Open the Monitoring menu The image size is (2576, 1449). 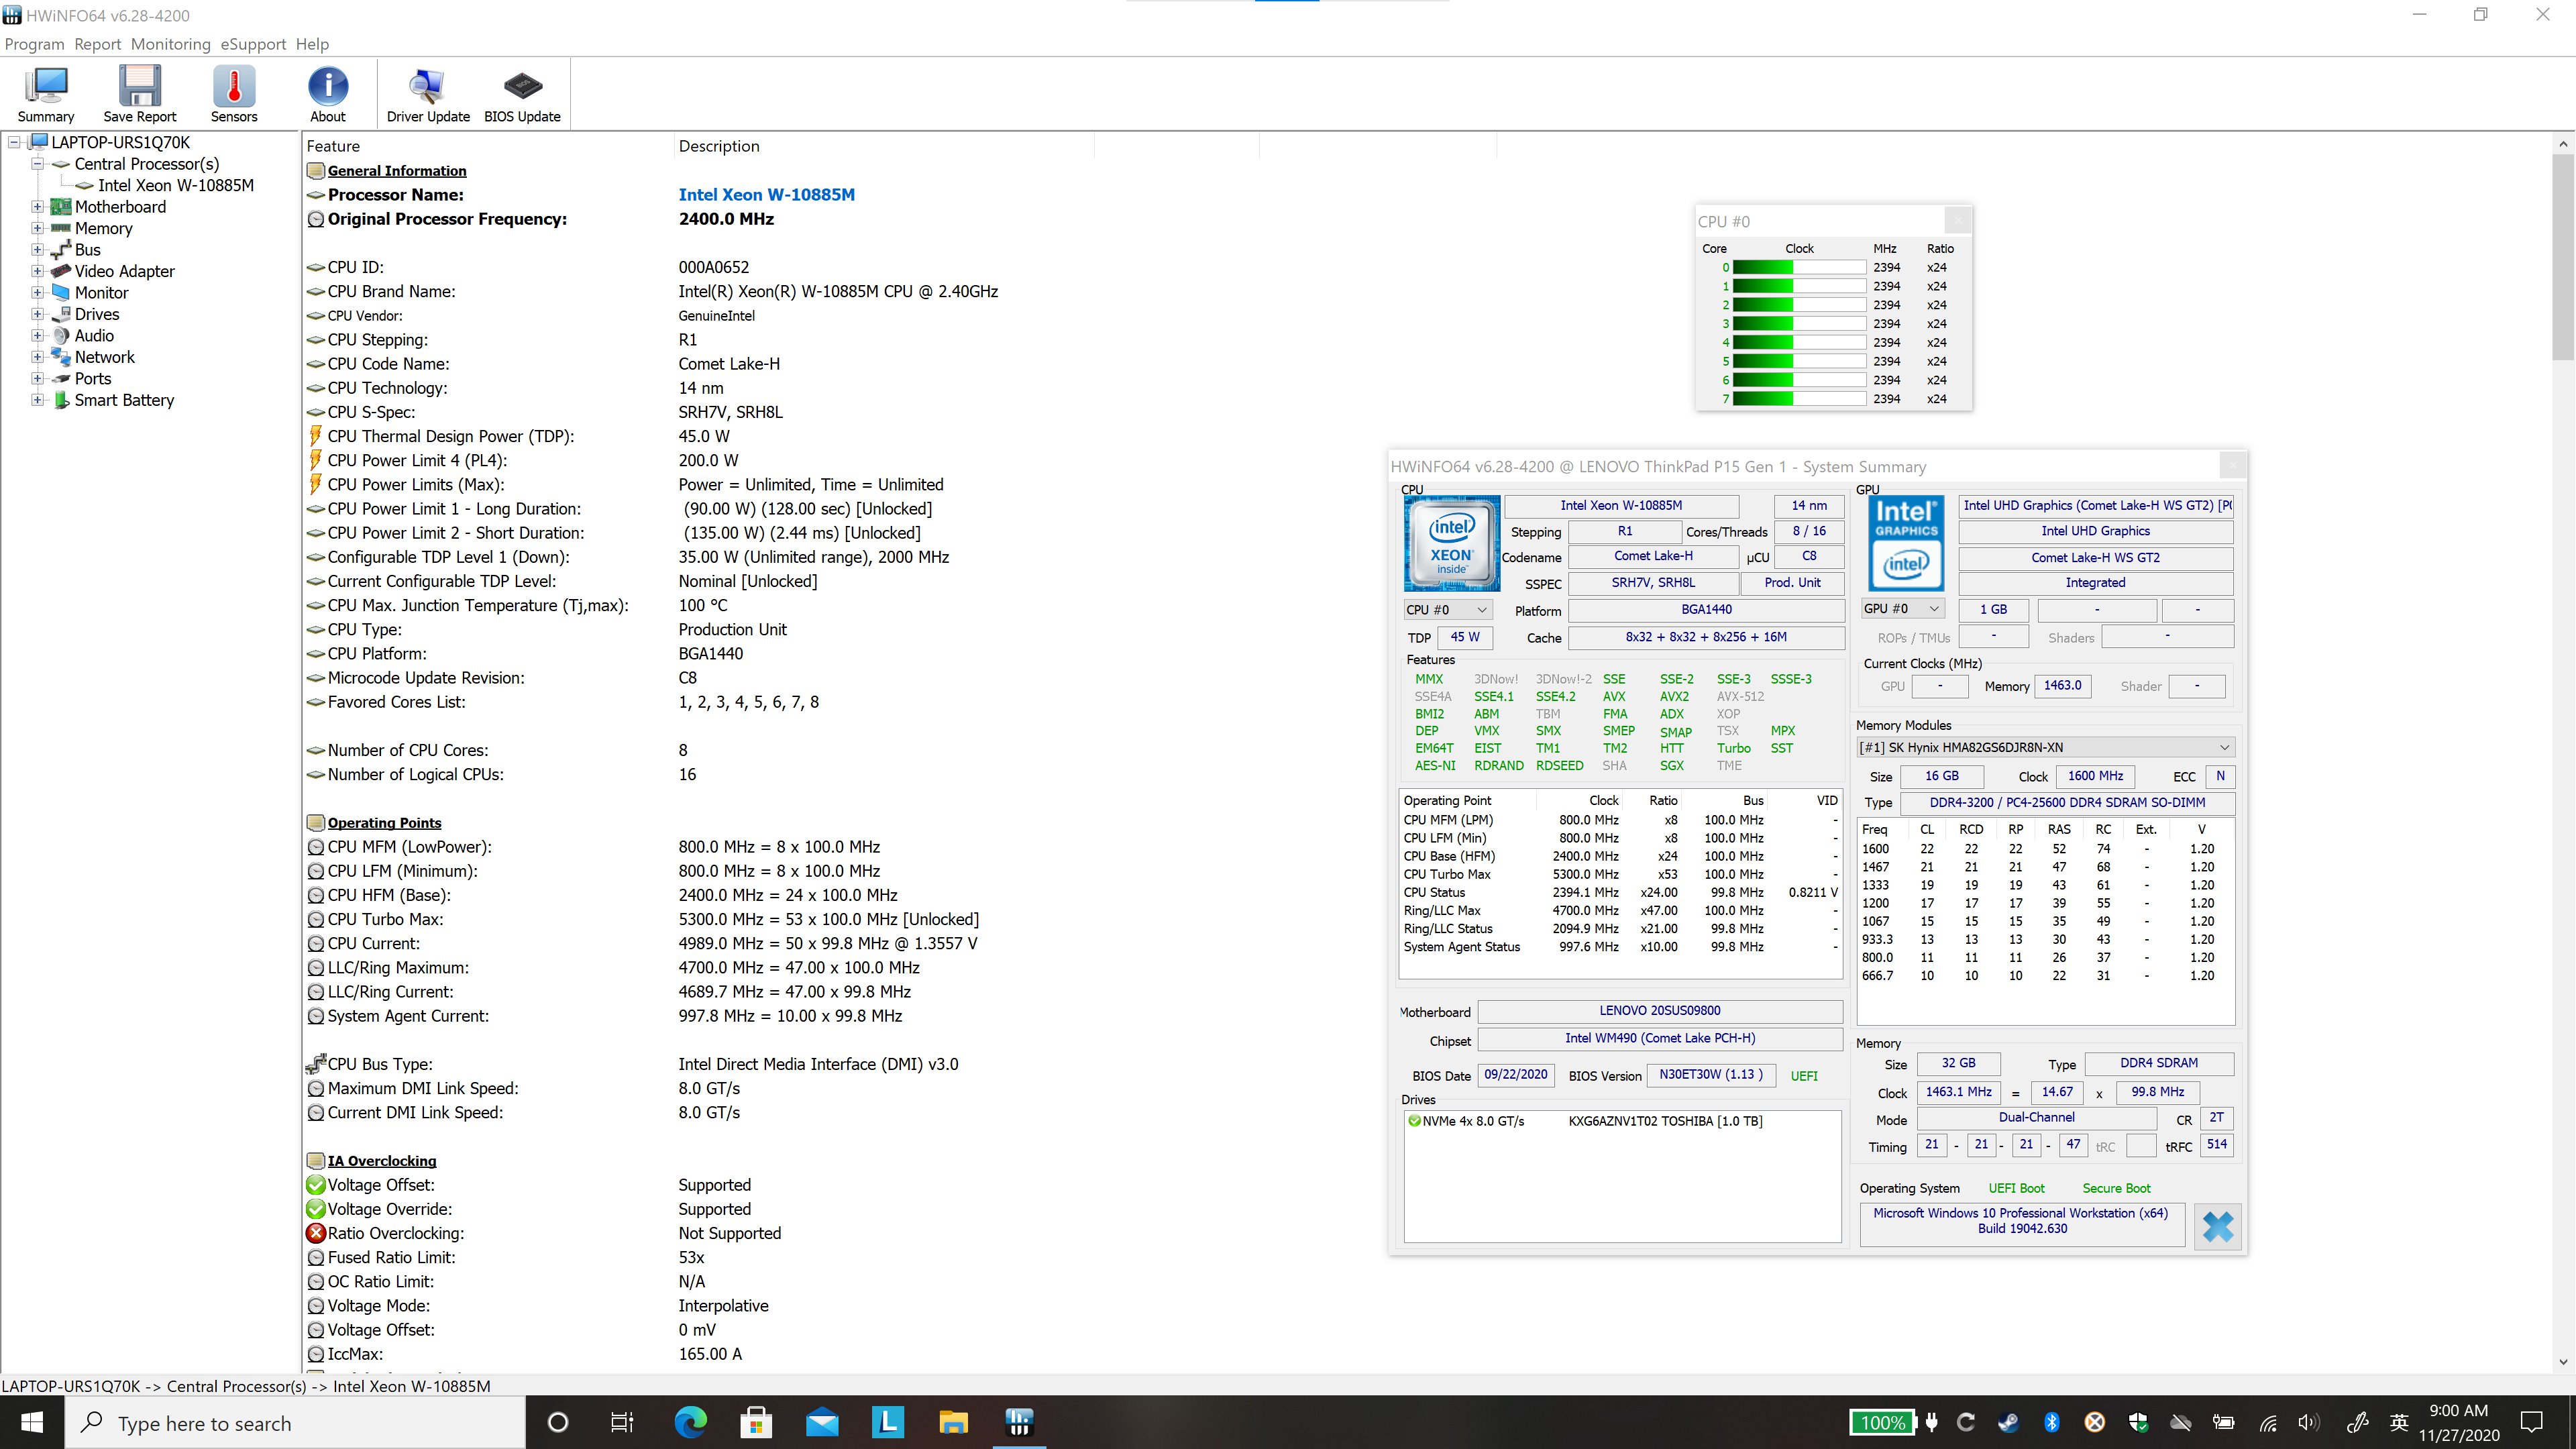coord(171,44)
